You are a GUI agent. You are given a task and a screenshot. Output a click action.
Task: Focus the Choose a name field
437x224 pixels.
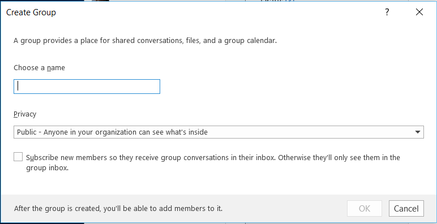pos(87,87)
